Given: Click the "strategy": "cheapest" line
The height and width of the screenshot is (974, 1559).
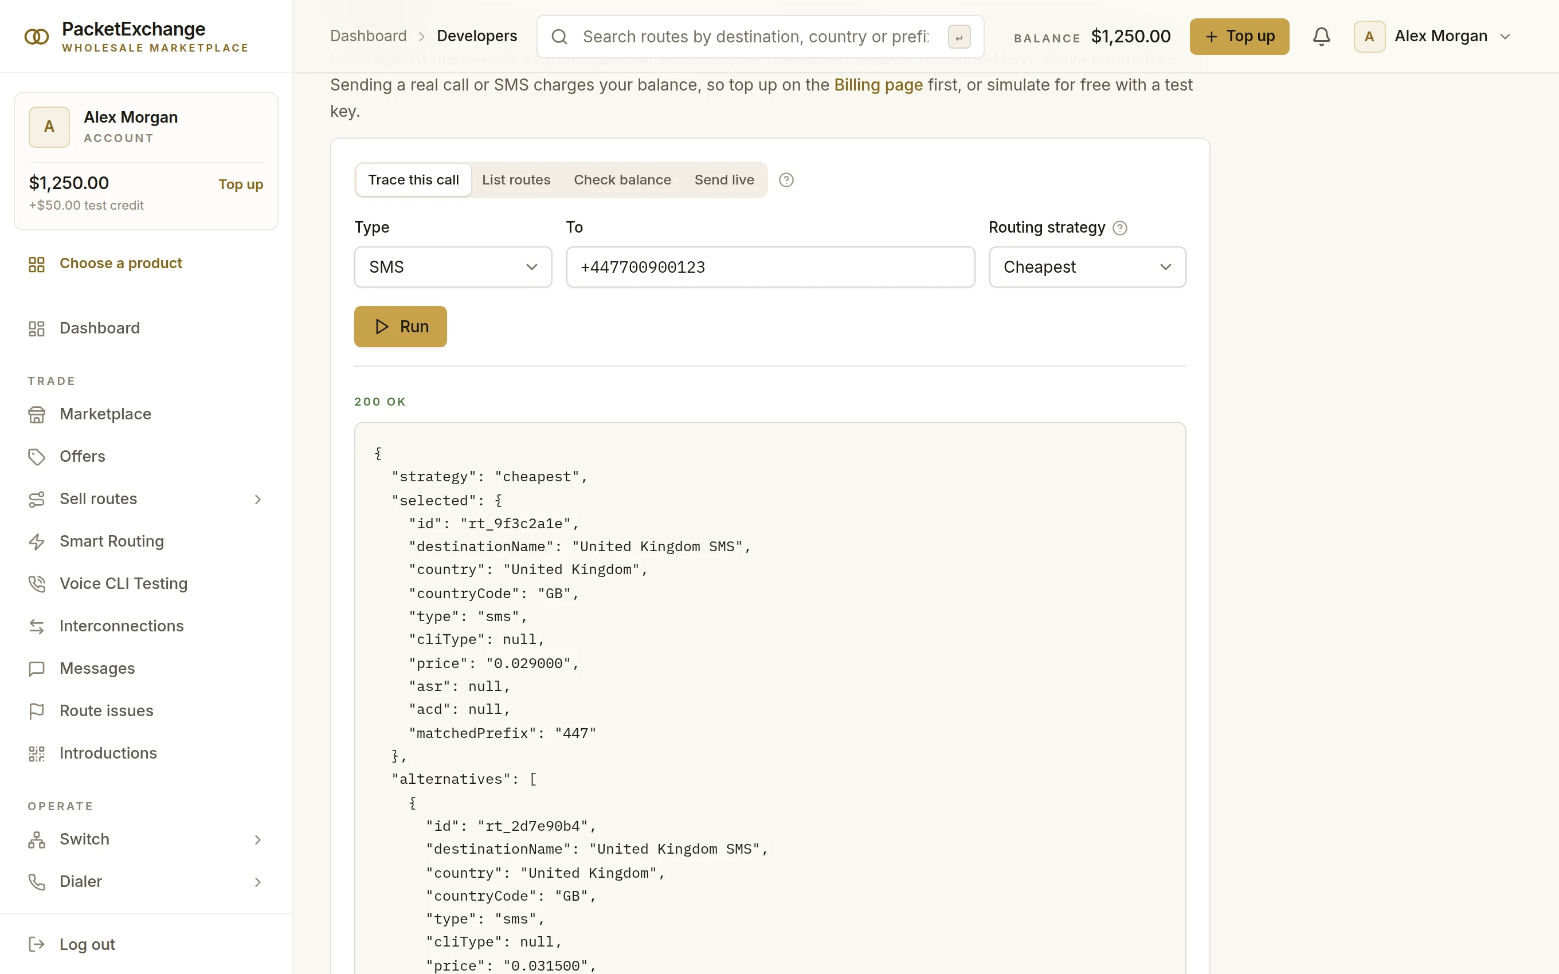Looking at the screenshot, I should point(489,477).
